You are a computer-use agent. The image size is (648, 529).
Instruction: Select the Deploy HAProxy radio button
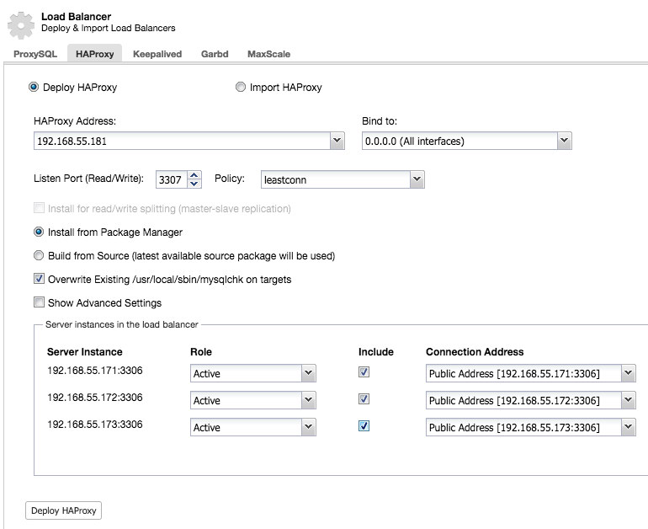point(34,87)
